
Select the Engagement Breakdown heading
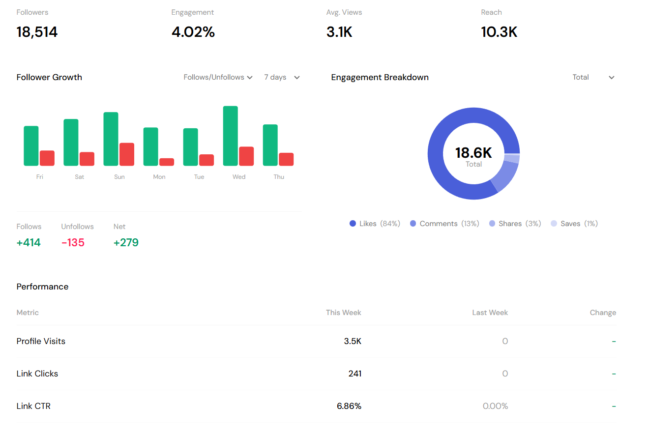[380, 77]
